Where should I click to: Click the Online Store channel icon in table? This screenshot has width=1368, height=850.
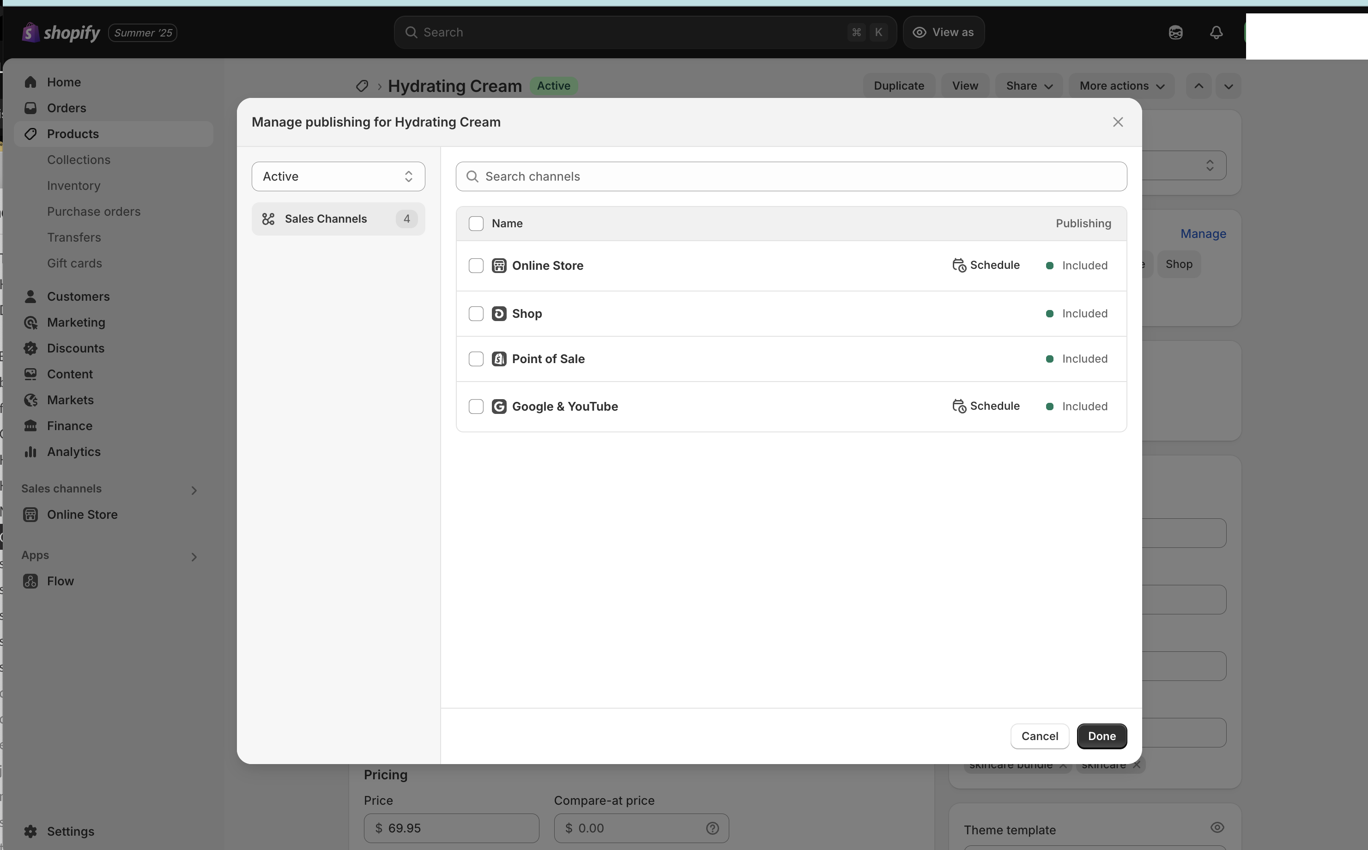pyautogui.click(x=498, y=265)
